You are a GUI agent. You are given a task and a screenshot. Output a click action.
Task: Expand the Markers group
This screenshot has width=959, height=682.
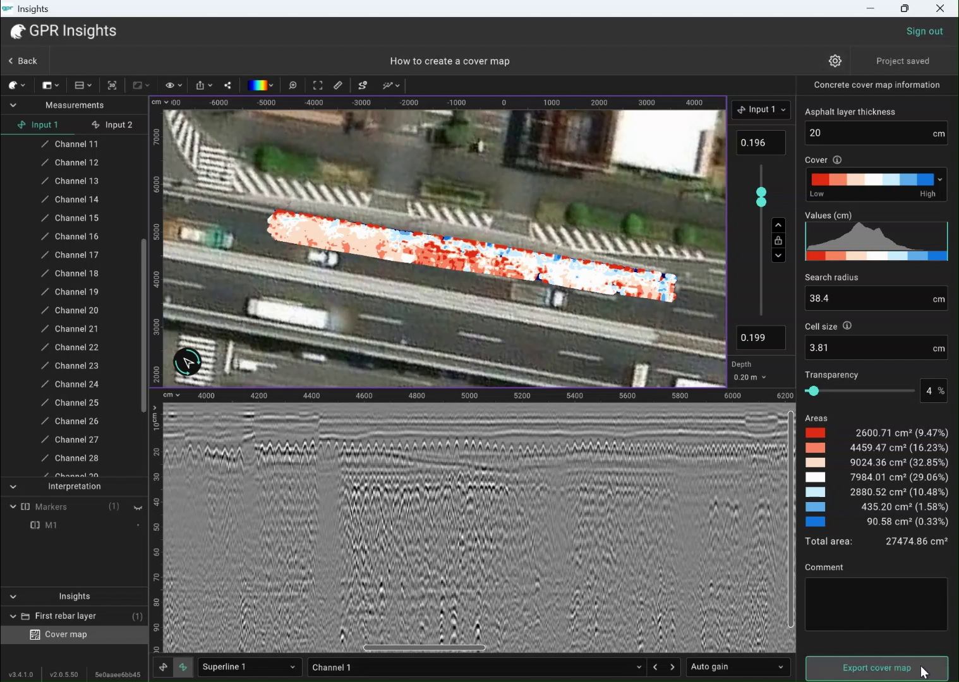tap(14, 506)
